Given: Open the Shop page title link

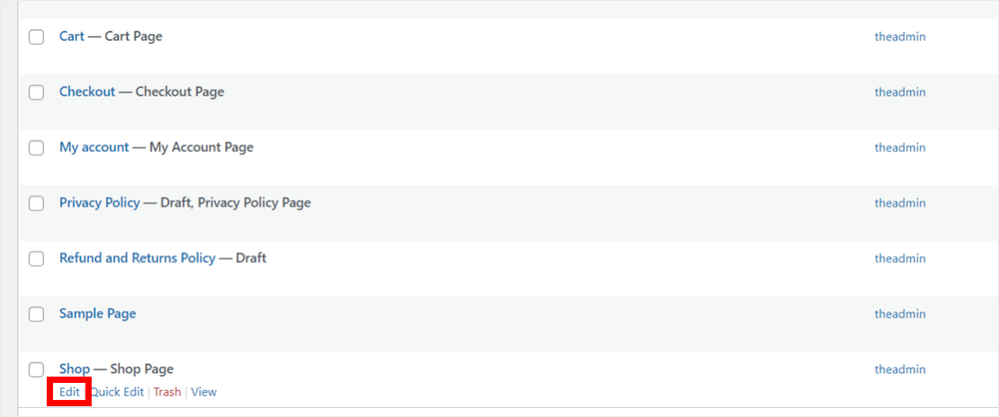Looking at the screenshot, I should coord(75,368).
